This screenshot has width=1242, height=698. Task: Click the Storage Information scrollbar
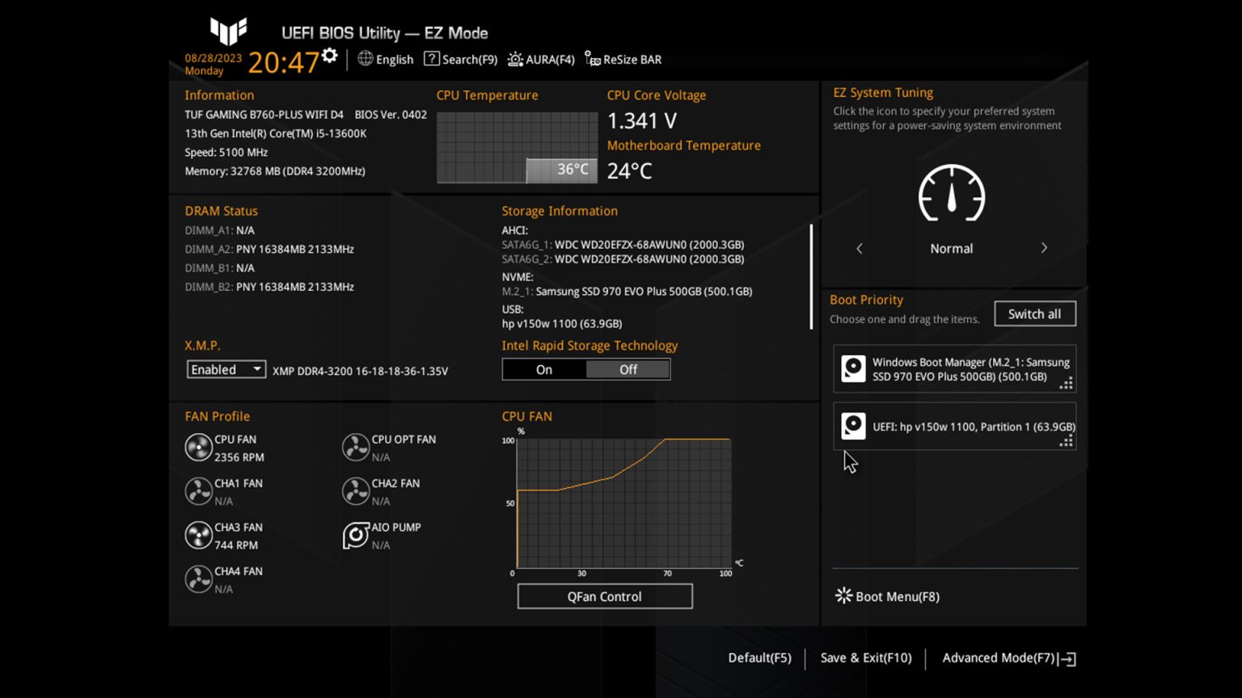811,276
